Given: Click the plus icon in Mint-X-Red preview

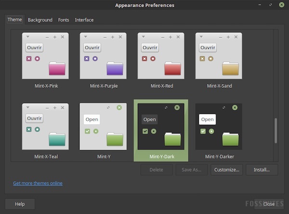Looking at the screenshot, I should pos(171,37).
